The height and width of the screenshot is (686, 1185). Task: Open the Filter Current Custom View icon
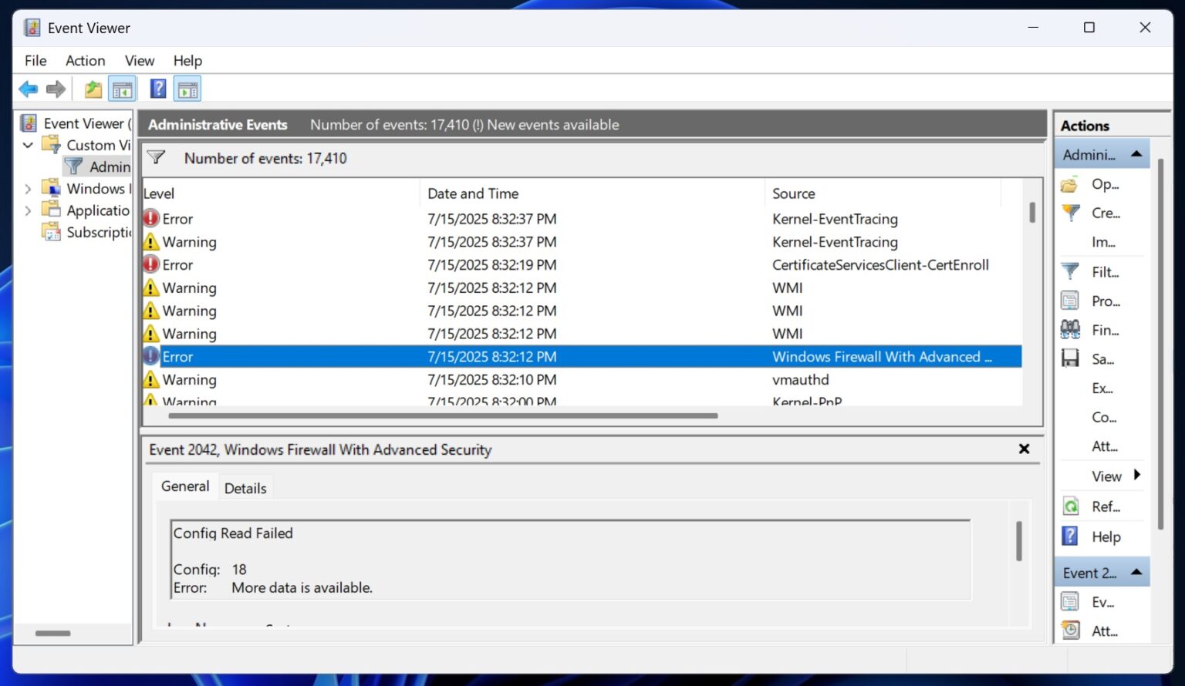pos(1070,271)
